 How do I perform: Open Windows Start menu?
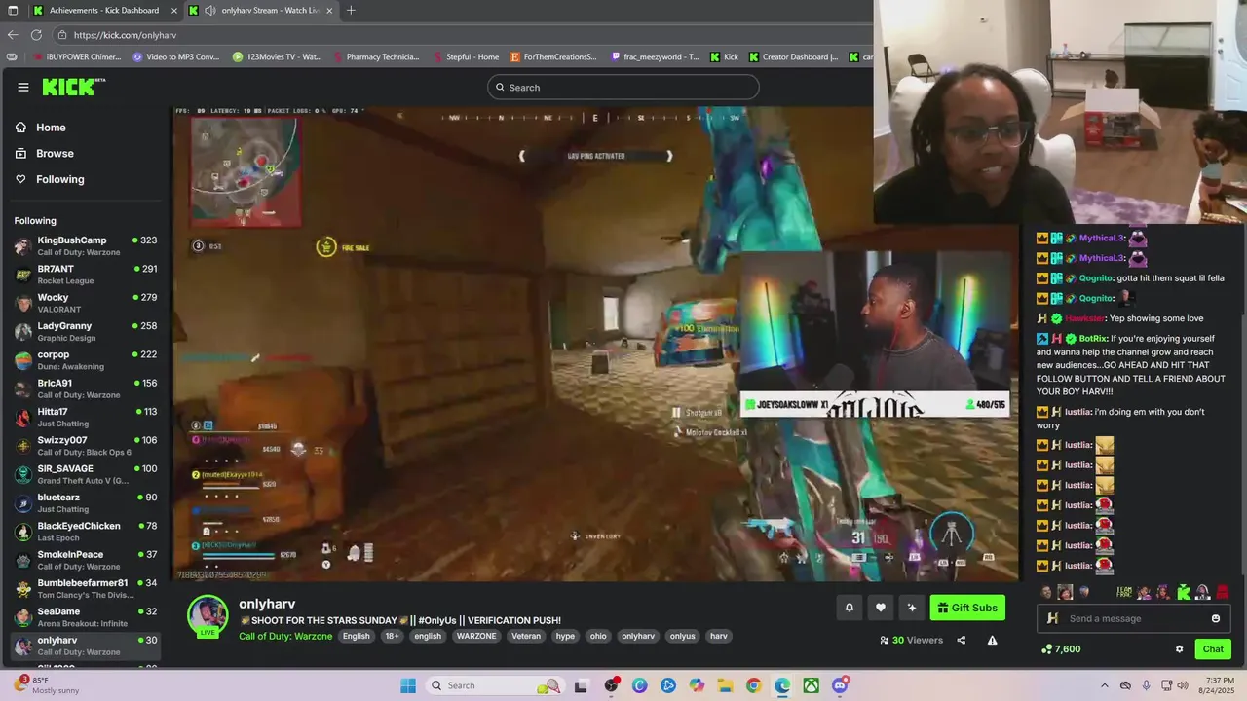[x=408, y=685]
